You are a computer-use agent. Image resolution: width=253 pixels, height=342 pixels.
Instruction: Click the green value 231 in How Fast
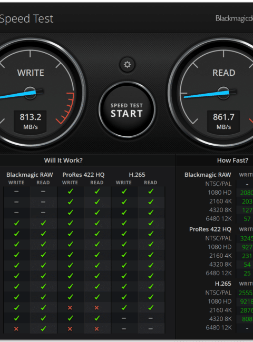(247, 256)
